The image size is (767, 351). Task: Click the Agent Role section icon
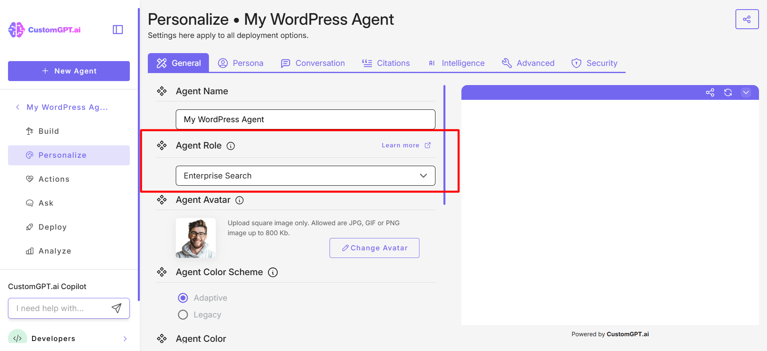[x=162, y=145]
